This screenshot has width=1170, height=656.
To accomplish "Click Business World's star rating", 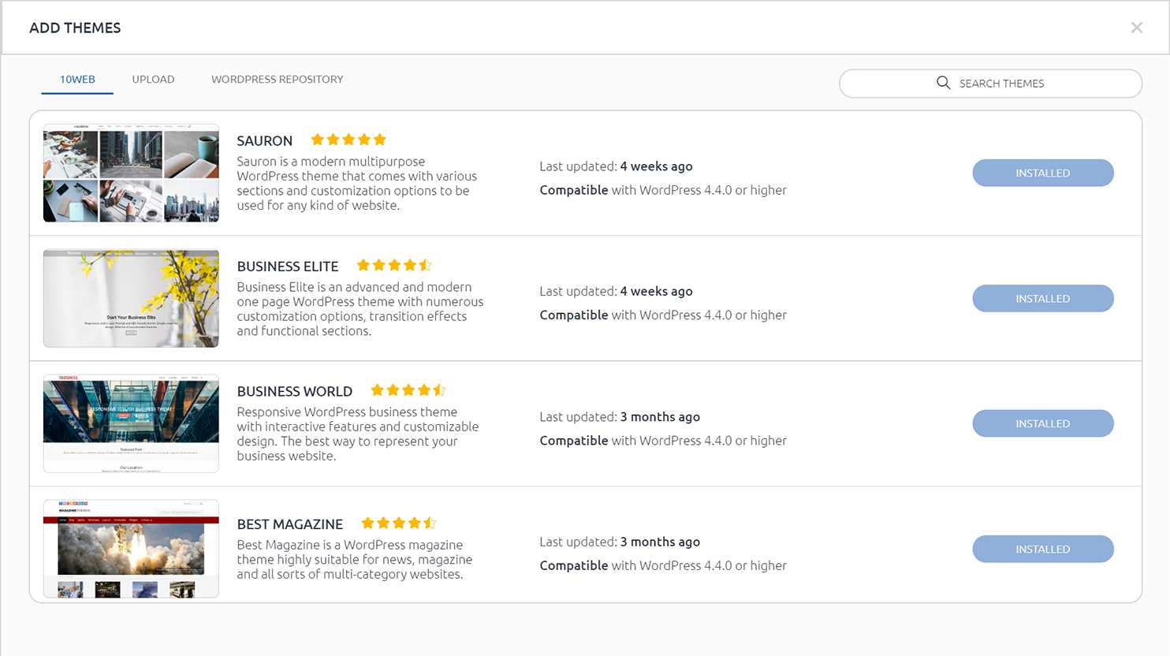I will tap(408, 390).
